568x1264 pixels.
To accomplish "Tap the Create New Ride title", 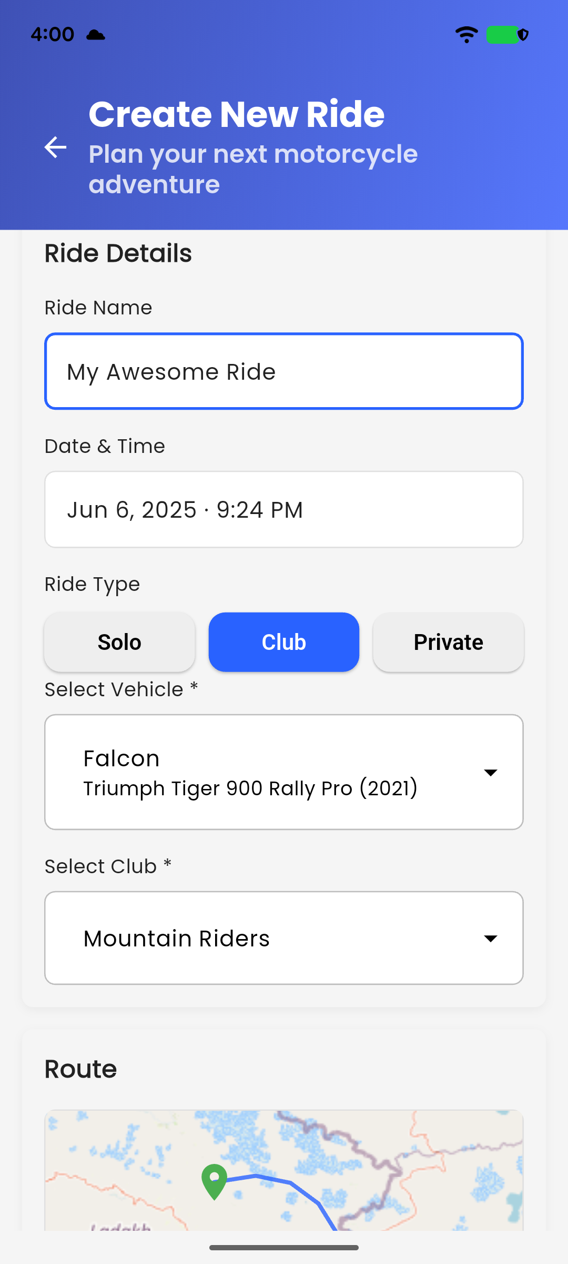I will 237,114.
